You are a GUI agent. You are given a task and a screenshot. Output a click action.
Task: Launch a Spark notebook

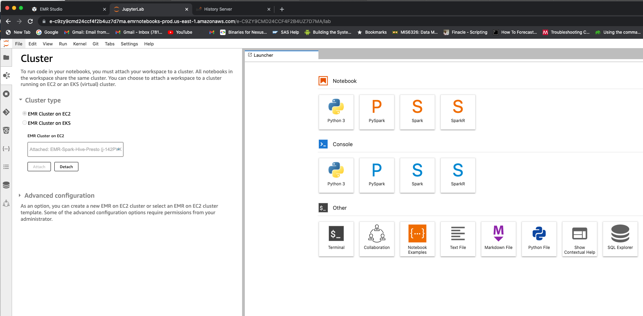pos(417,112)
